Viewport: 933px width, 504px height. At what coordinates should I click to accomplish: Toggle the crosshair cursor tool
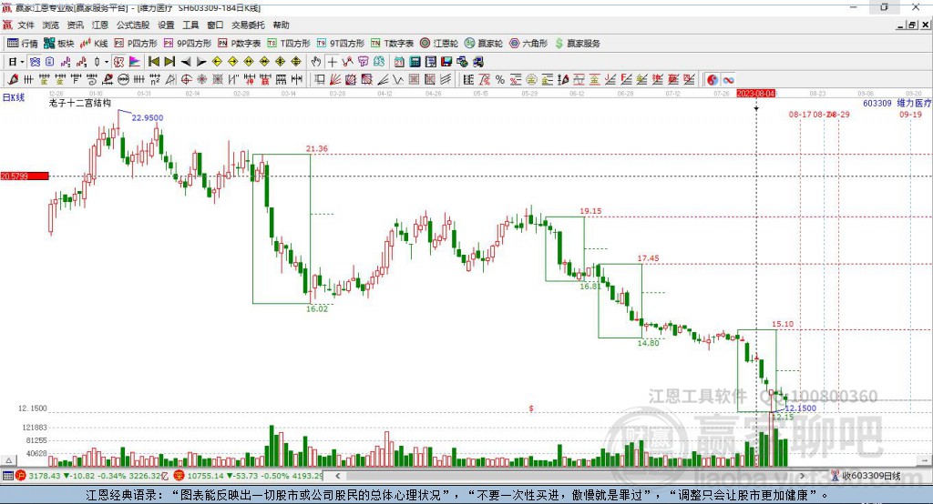[332, 61]
